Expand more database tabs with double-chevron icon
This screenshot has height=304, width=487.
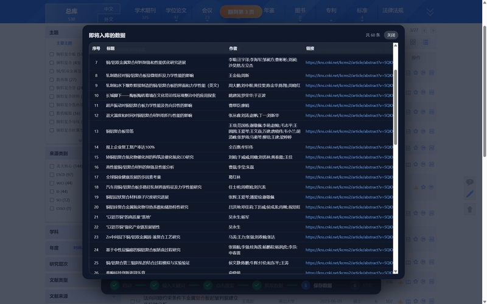click(x=430, y=12)
